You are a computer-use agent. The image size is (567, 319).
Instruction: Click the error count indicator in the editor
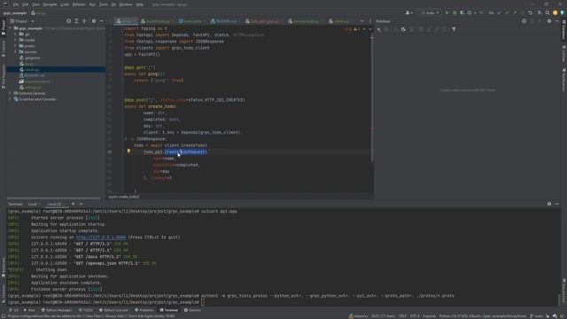348,29
